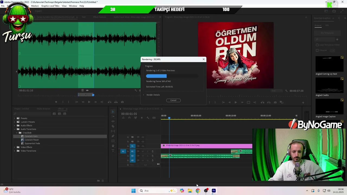Open the Window menu
347x195 pixels.
click(x=73, y=6)
